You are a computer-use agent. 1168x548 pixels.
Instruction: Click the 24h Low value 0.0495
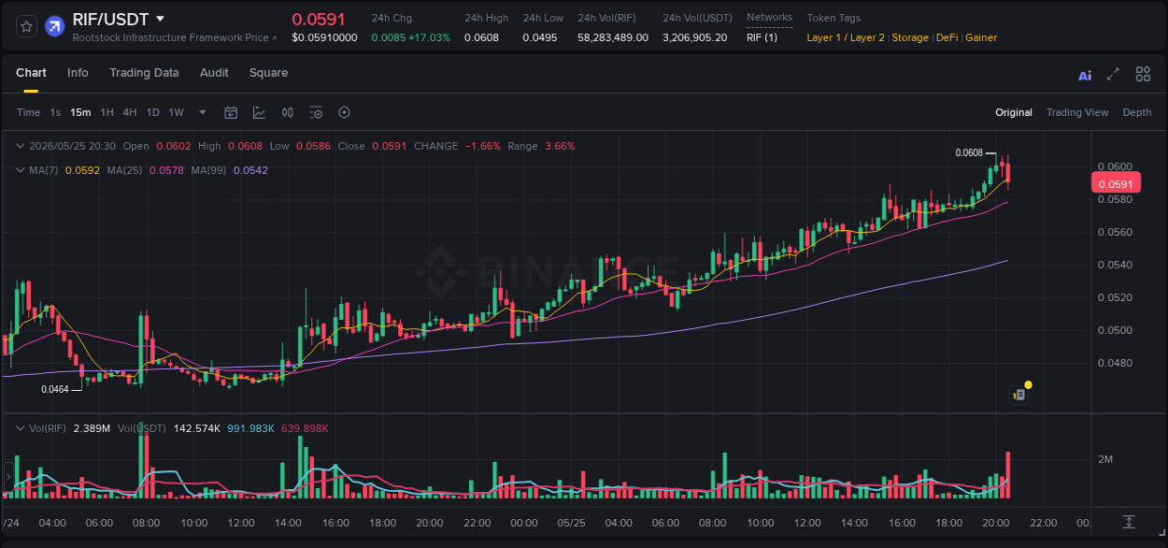[x=539, y=37]
